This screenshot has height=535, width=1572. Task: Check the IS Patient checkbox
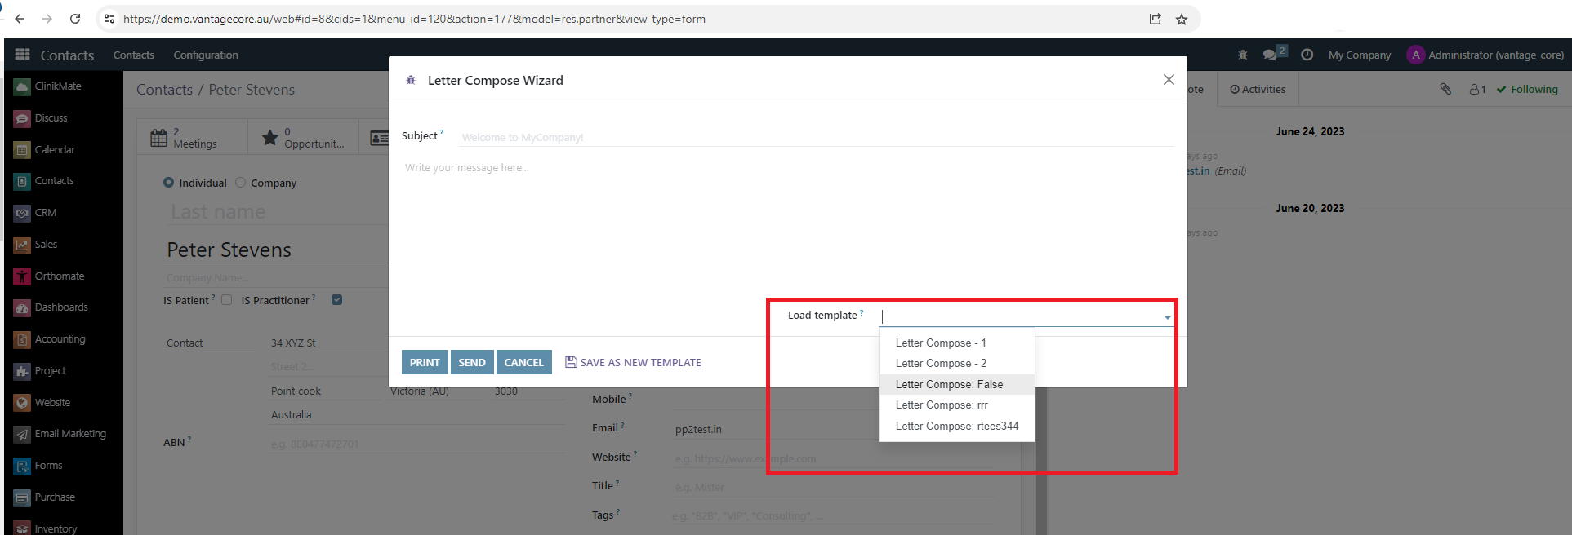tap(227, 300)
